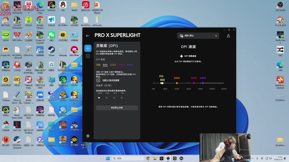289x162 pixels.
Task: Open the Sensitivity (DPI) tab in the sidebar
Action: (88, 48)
